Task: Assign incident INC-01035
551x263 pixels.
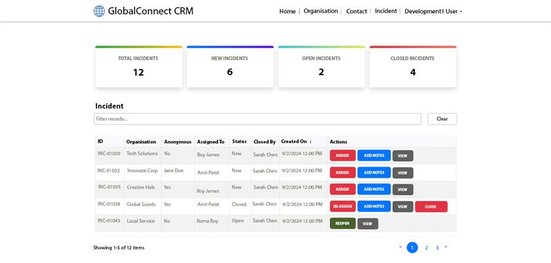Action: (342, 189)
